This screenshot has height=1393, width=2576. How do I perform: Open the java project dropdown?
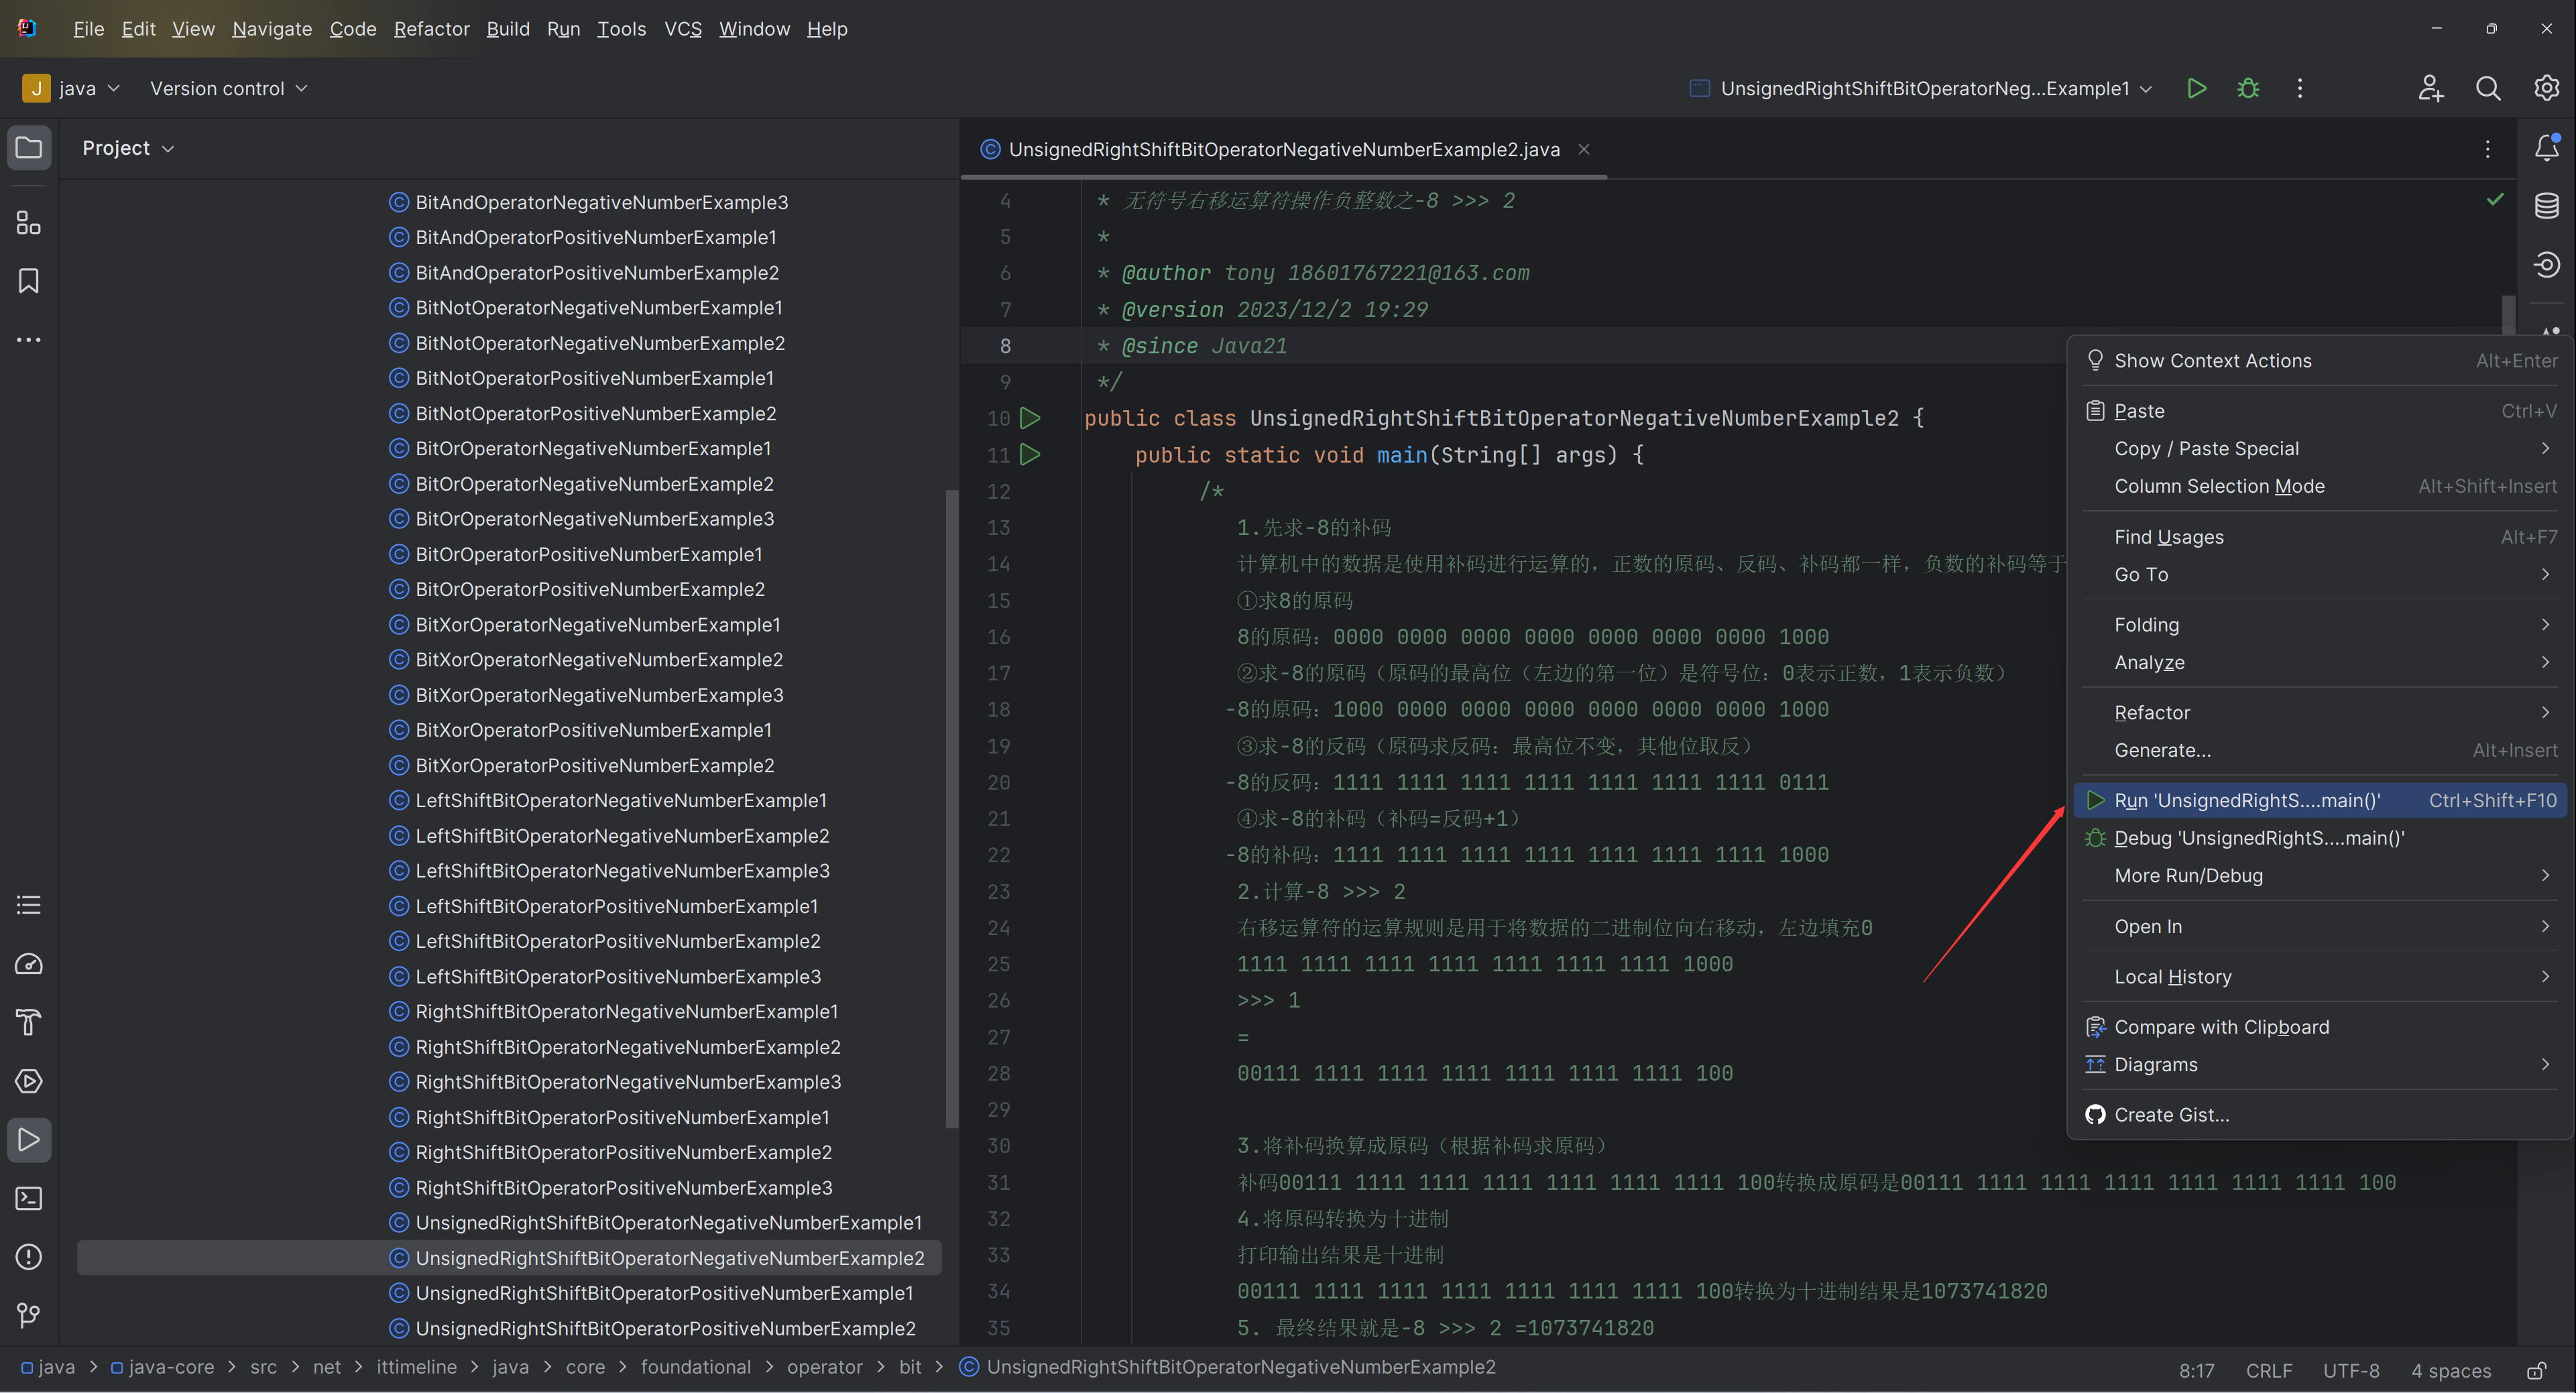tap(70, 88)
